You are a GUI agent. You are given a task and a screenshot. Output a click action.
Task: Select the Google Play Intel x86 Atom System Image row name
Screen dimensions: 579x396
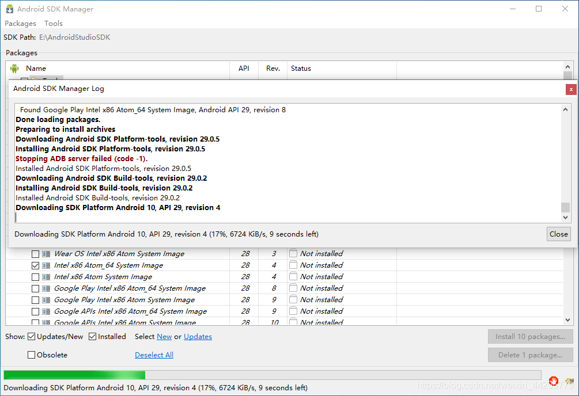tap(124, 300)
